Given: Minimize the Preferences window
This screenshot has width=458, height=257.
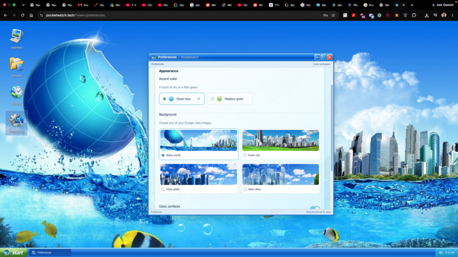Looking at the screenshot, I should tap(317, 57).
